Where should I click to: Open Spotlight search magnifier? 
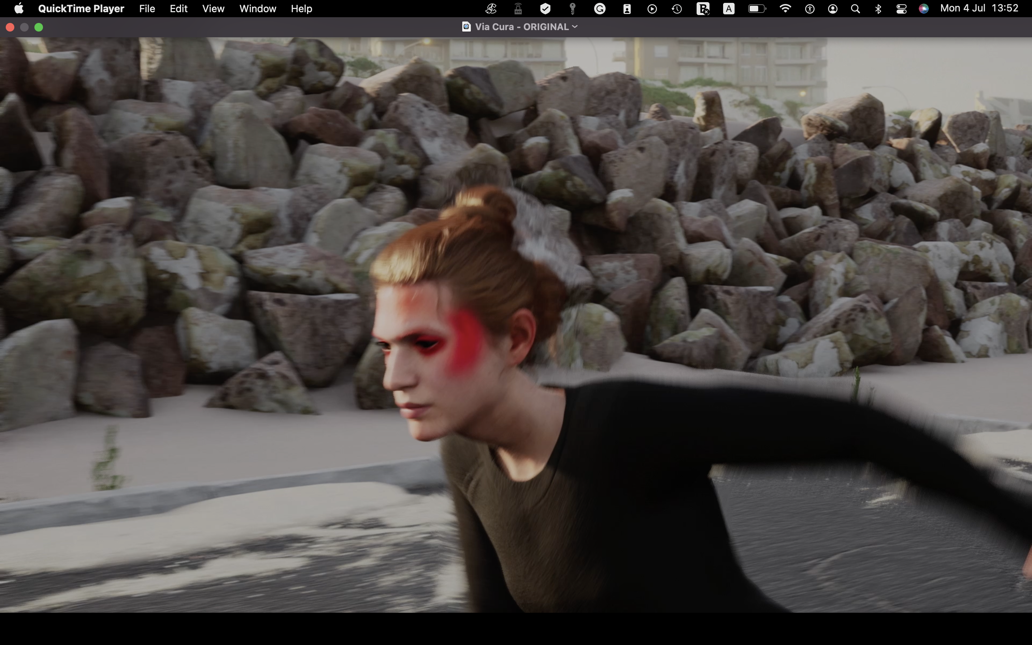point(855,9)
